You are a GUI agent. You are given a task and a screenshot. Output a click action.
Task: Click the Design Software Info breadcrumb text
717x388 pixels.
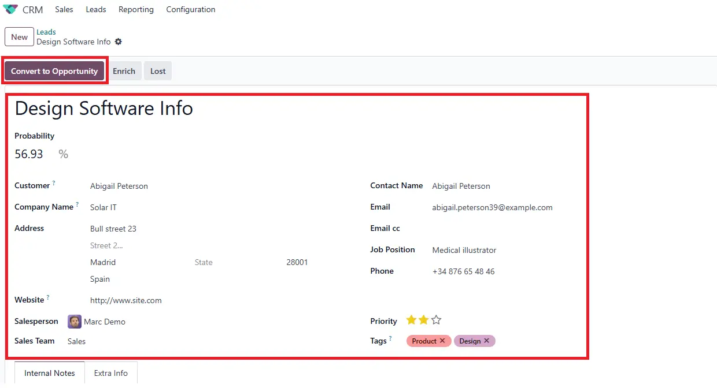pos(73,42)
